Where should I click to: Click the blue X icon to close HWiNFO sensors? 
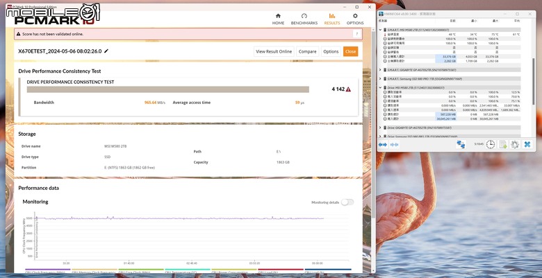coord(527,144)
